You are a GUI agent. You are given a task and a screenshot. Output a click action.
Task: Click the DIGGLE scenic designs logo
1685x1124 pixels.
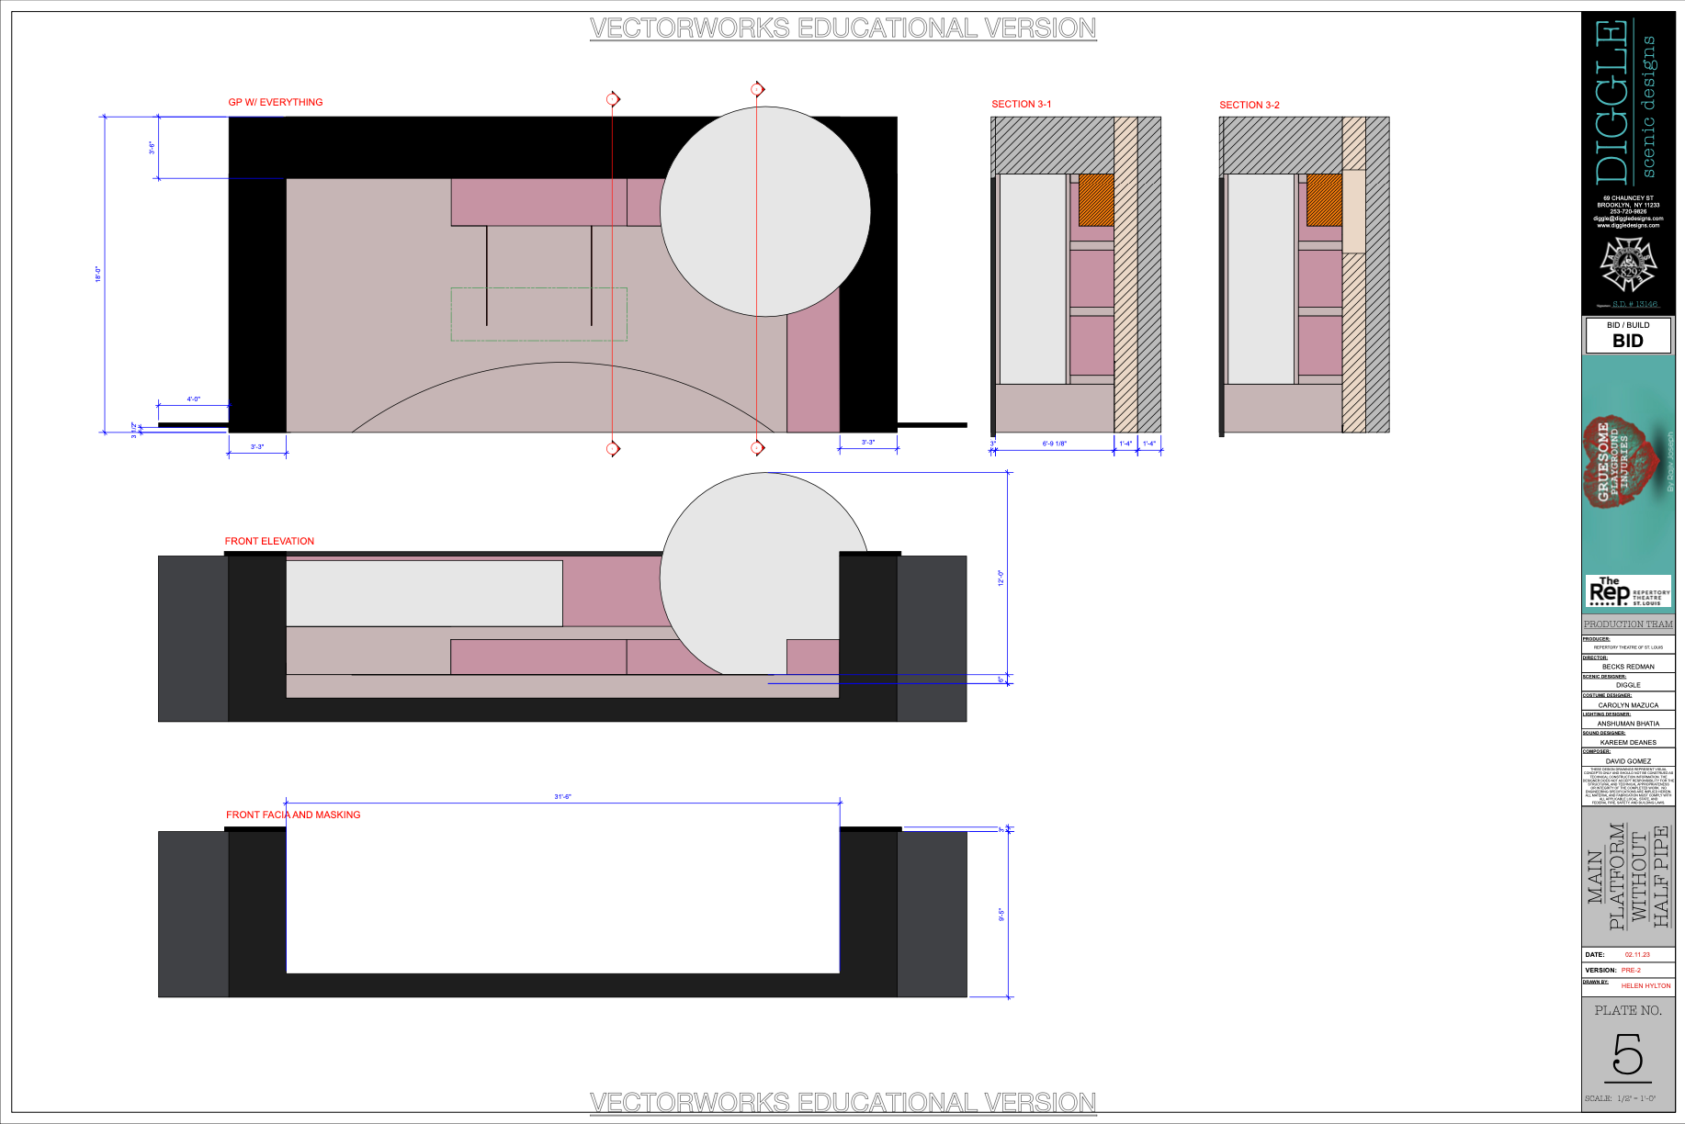1626,101
